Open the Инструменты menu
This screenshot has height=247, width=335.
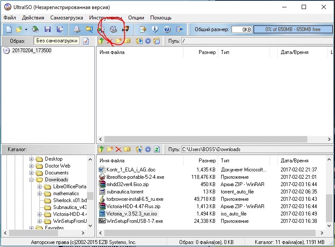tap(106, 18)
